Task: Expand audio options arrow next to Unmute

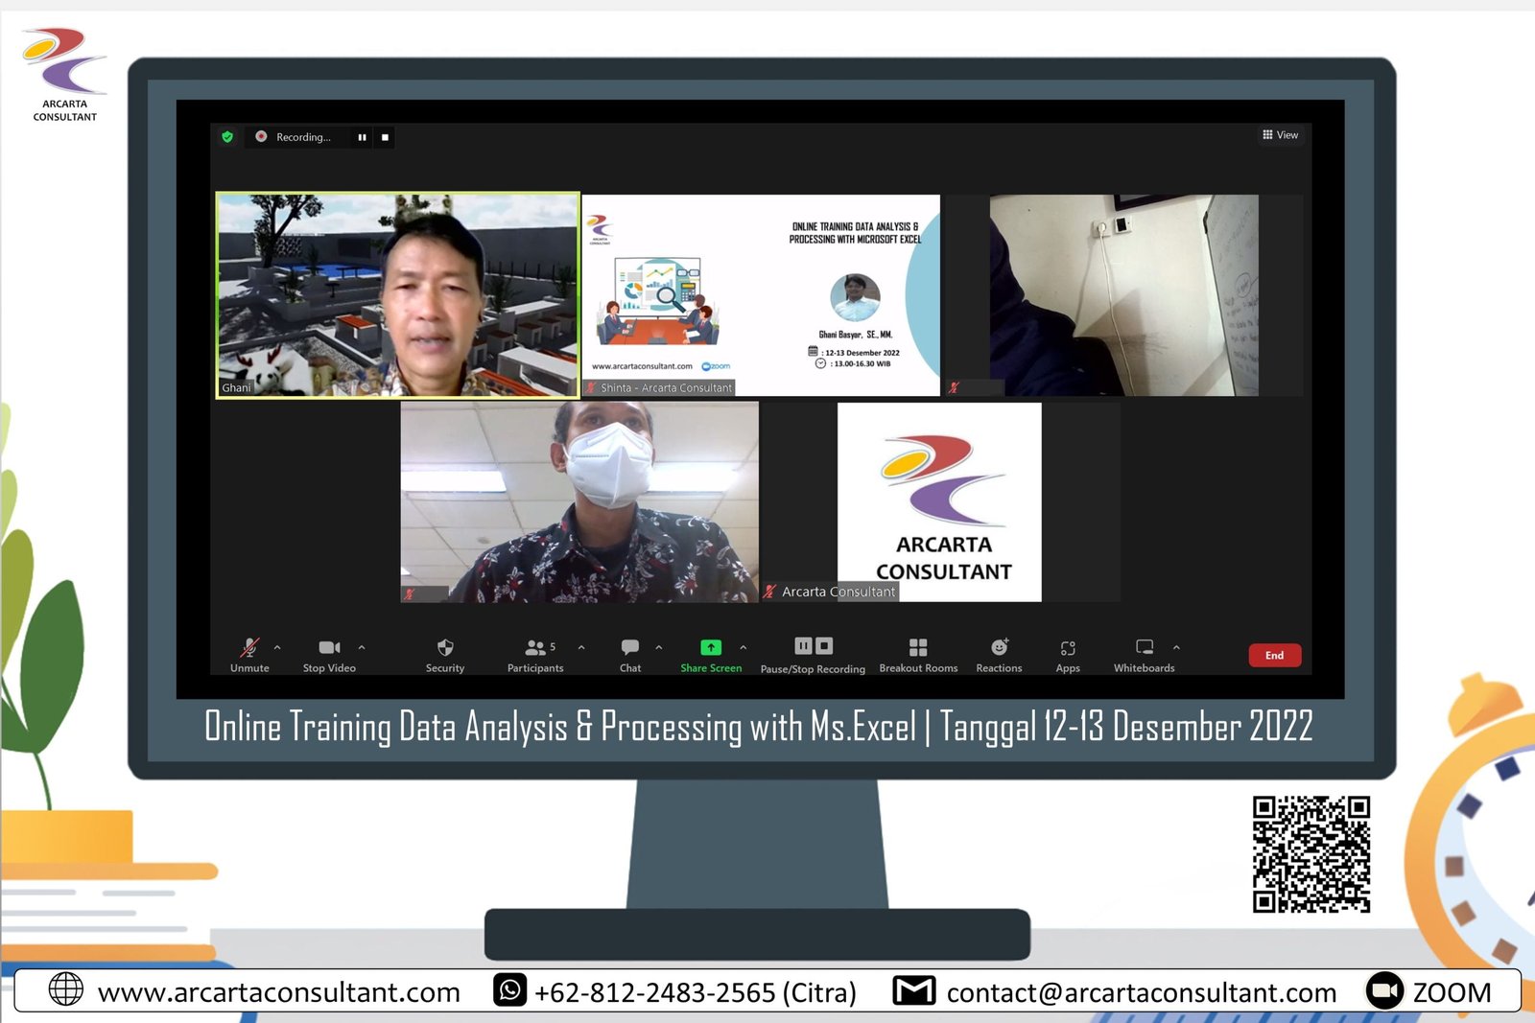Action: (277, 647)
